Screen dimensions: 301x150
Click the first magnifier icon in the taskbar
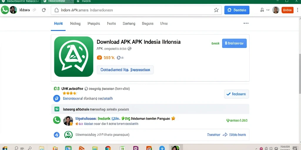tap(16, 148)
